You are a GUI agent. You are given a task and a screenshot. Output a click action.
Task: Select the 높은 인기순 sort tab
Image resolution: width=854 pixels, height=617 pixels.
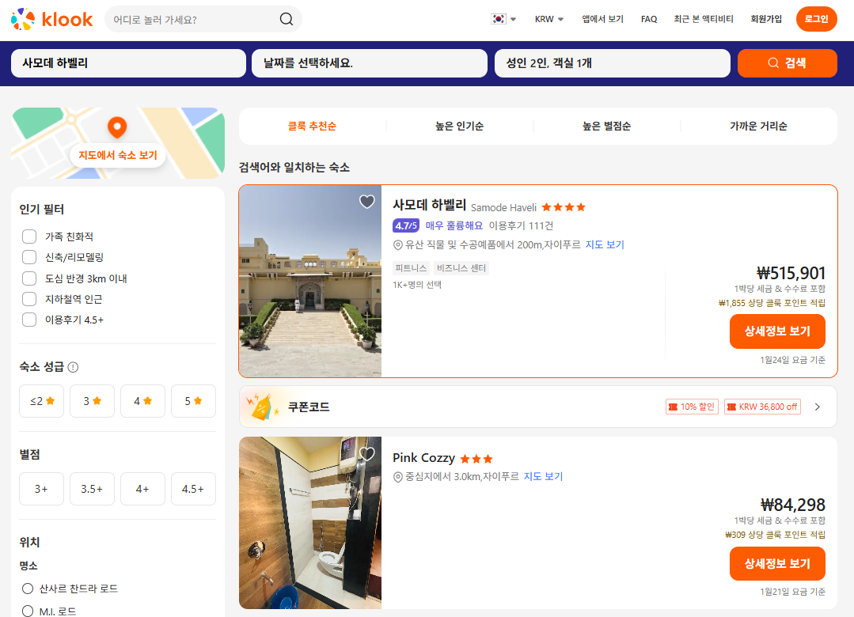(459, 127)
